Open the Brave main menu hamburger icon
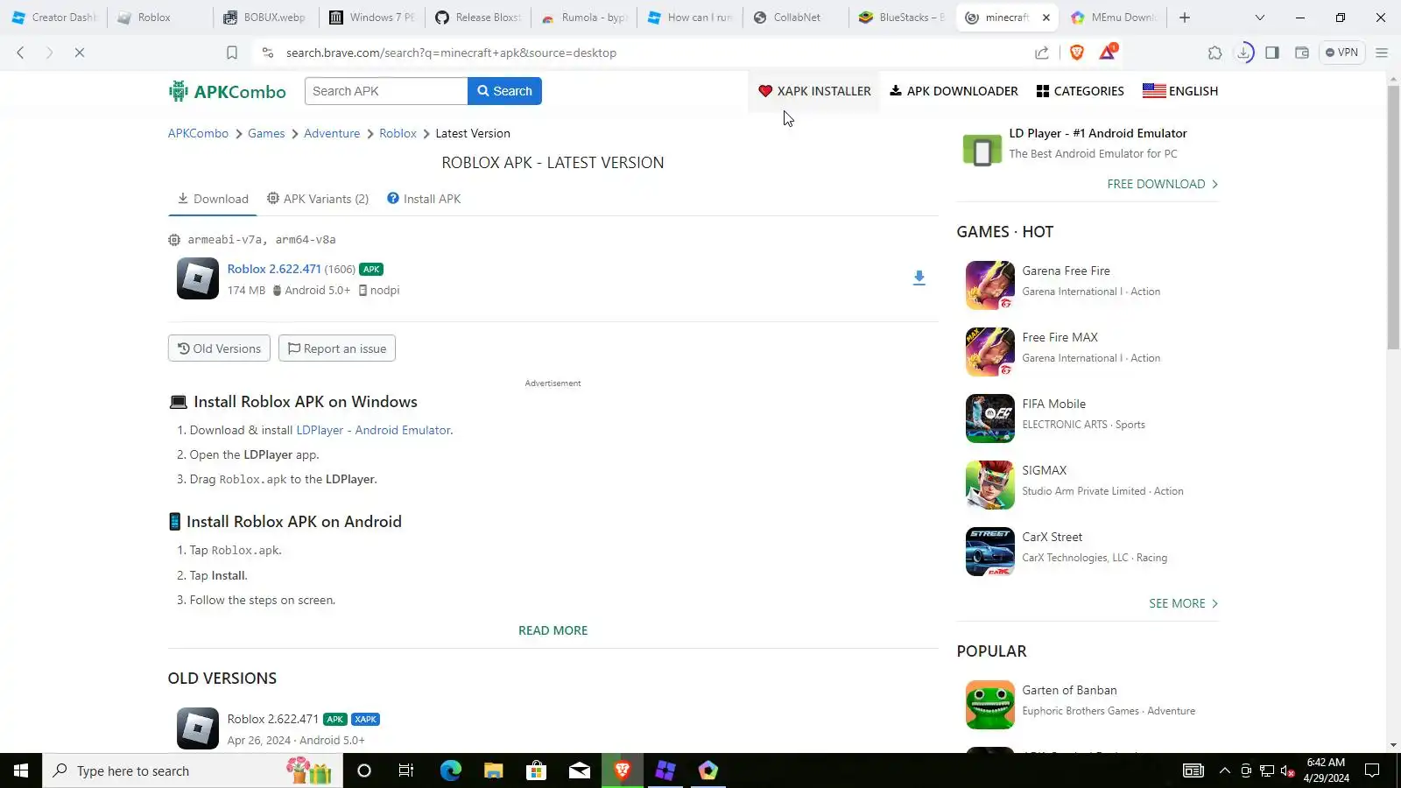This screenshot has width=1401, height=788. click(x=1382, y=53)
